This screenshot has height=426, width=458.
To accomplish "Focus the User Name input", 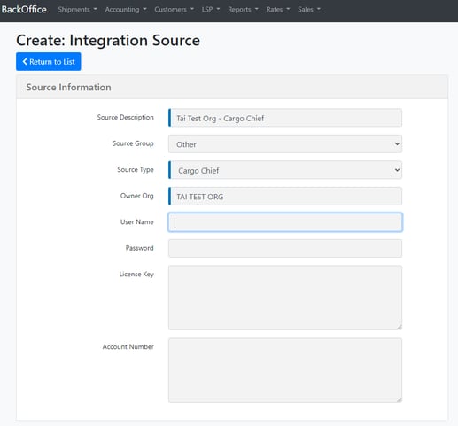I will pyautogui.click(x=285, y=222).
